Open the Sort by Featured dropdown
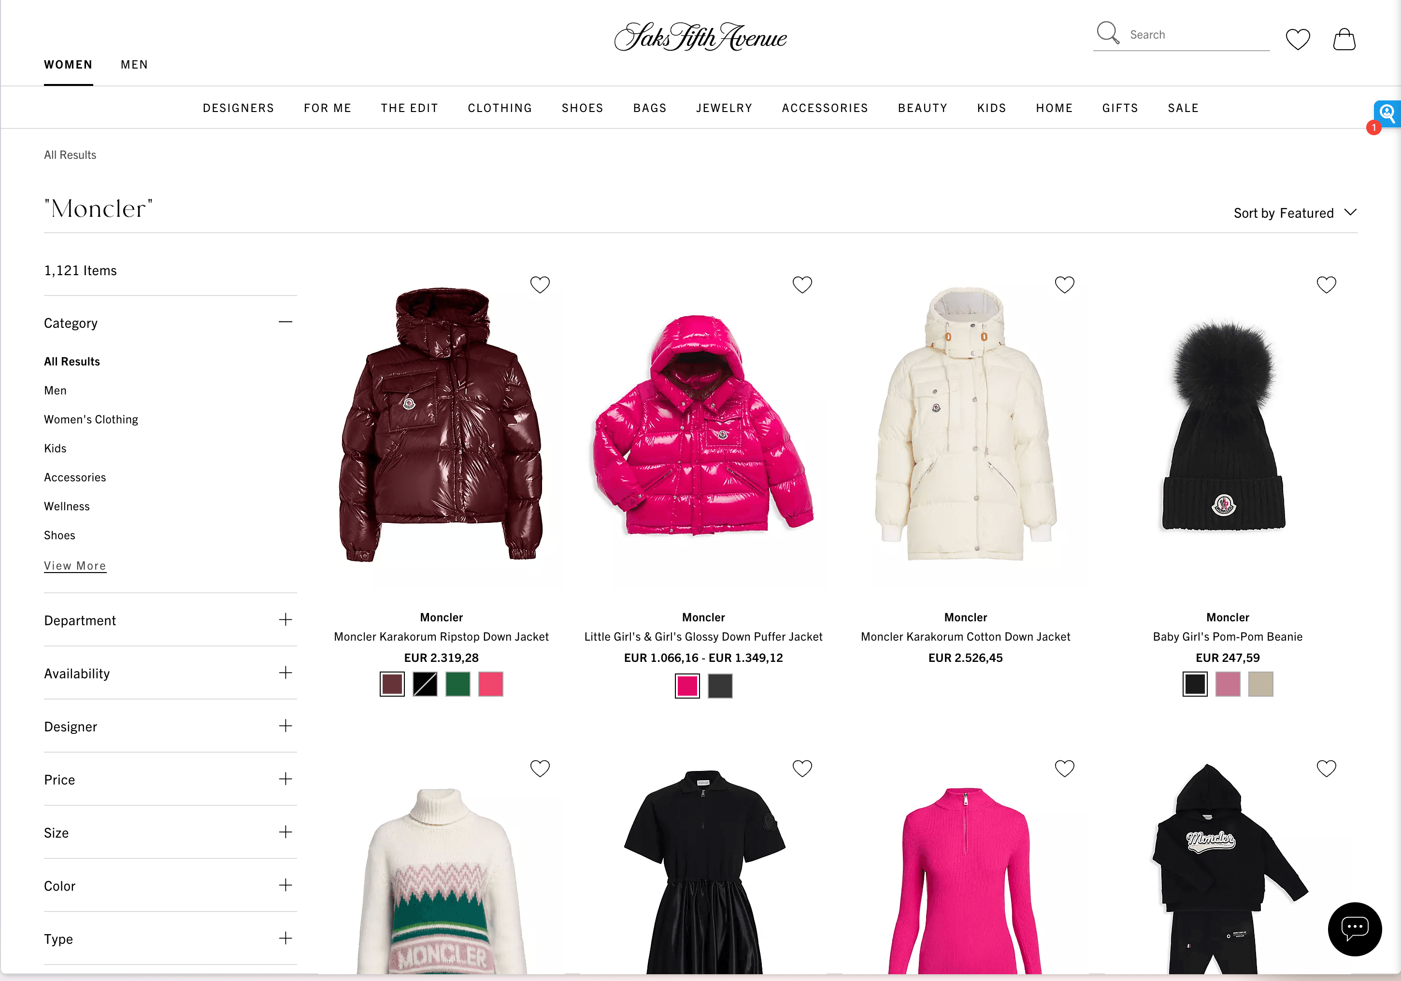Screen dimensions: 1401x981 tap(1295, 213)
